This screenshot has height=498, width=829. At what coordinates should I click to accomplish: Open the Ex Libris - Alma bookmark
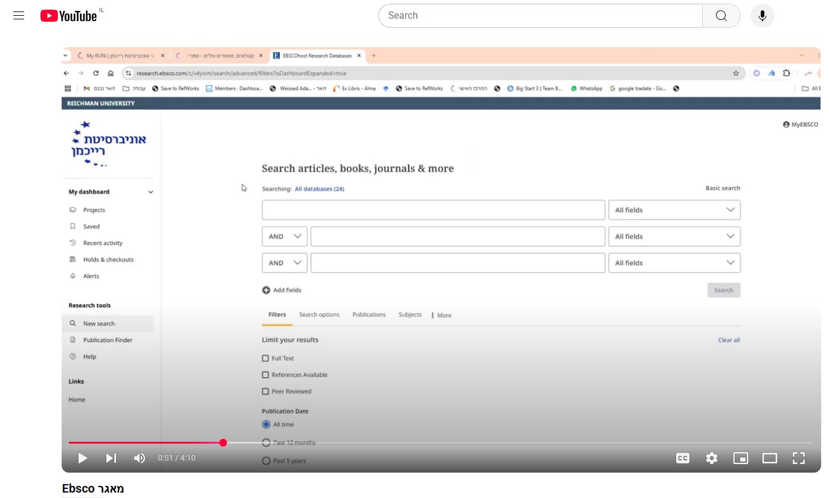click(x=355, y=88)
